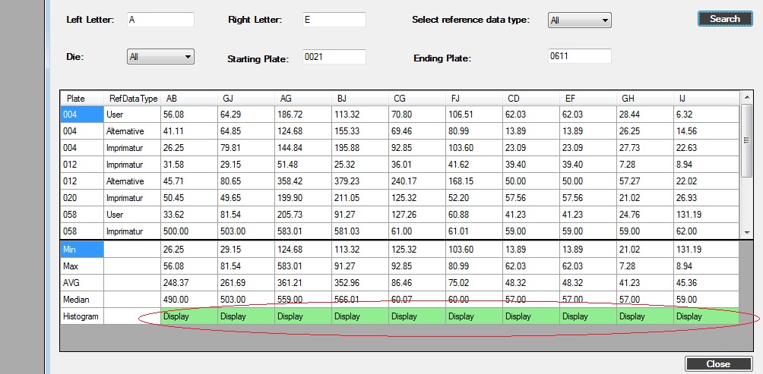Click the AB column header
Screen dimensions: 763x374
coord(189,99)
